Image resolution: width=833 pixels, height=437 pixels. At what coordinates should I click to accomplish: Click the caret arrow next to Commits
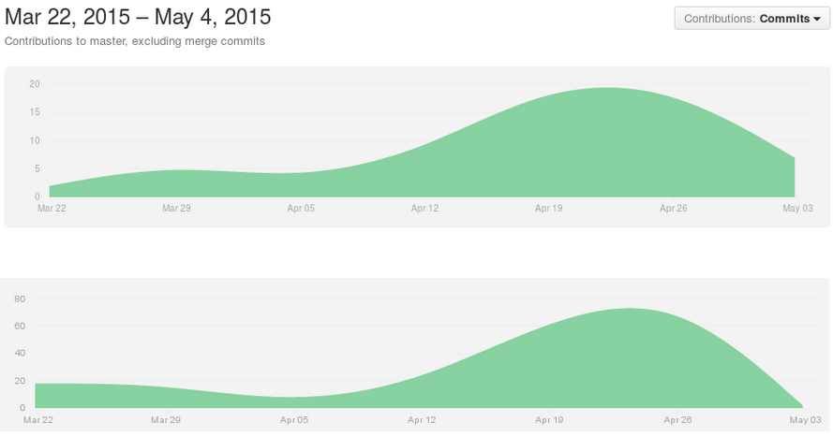tap(817, 19)
